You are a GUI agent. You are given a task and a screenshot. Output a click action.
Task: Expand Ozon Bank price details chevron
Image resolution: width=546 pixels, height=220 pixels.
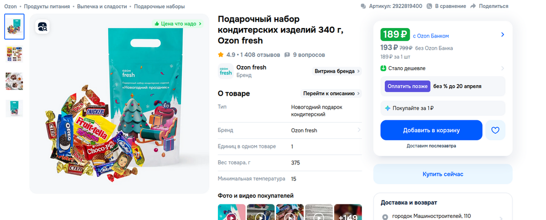point(502,35)
